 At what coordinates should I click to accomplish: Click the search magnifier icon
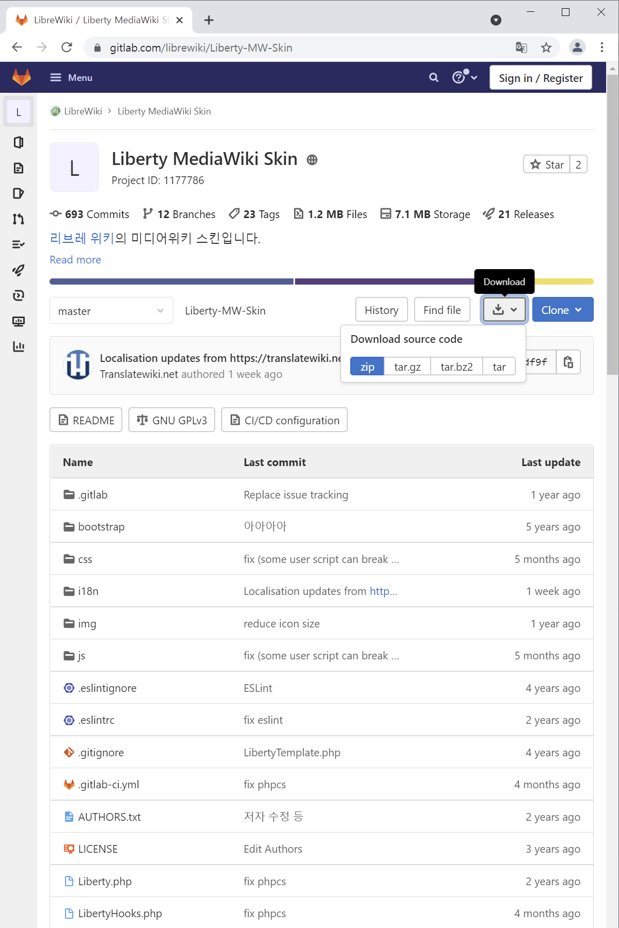[434, 77]
